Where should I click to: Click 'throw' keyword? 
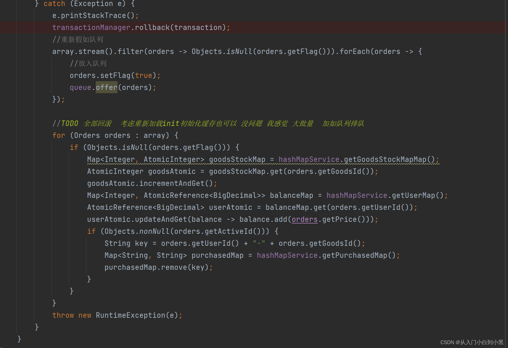click(63, 315)
